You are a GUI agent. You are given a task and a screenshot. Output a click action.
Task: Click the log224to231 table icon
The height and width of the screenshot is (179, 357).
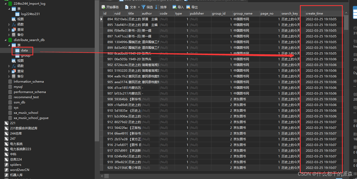click(17, 14)
